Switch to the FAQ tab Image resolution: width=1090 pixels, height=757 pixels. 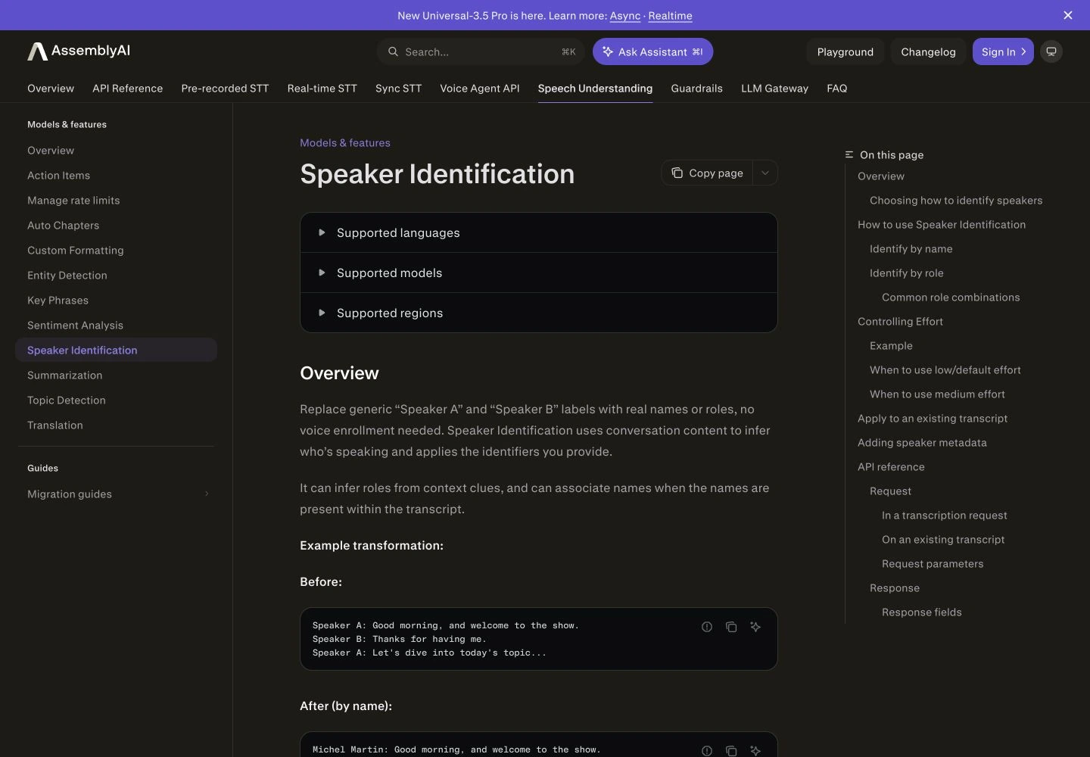click(x=836, y=88)
